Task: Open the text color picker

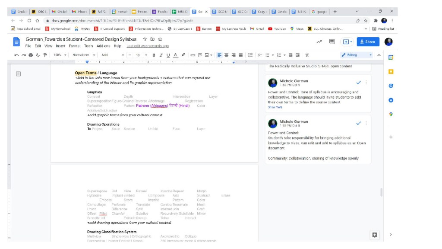Action: (x=175, y=55)
